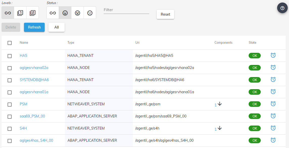
Task: Filter status by neutral face icon
Action: coord(77,13)
